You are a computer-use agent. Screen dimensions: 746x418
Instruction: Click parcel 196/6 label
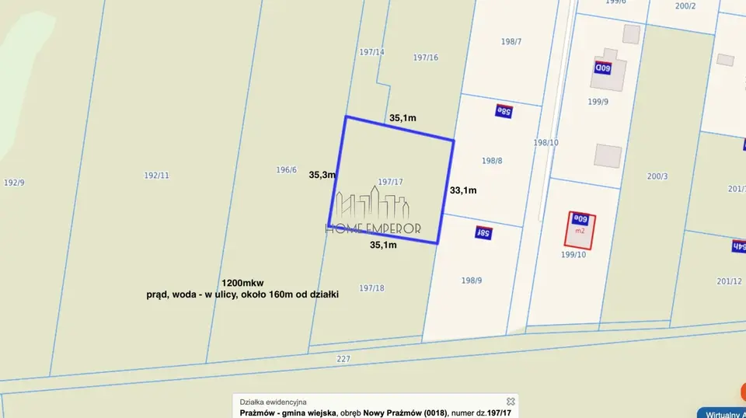tap(287, 170)
